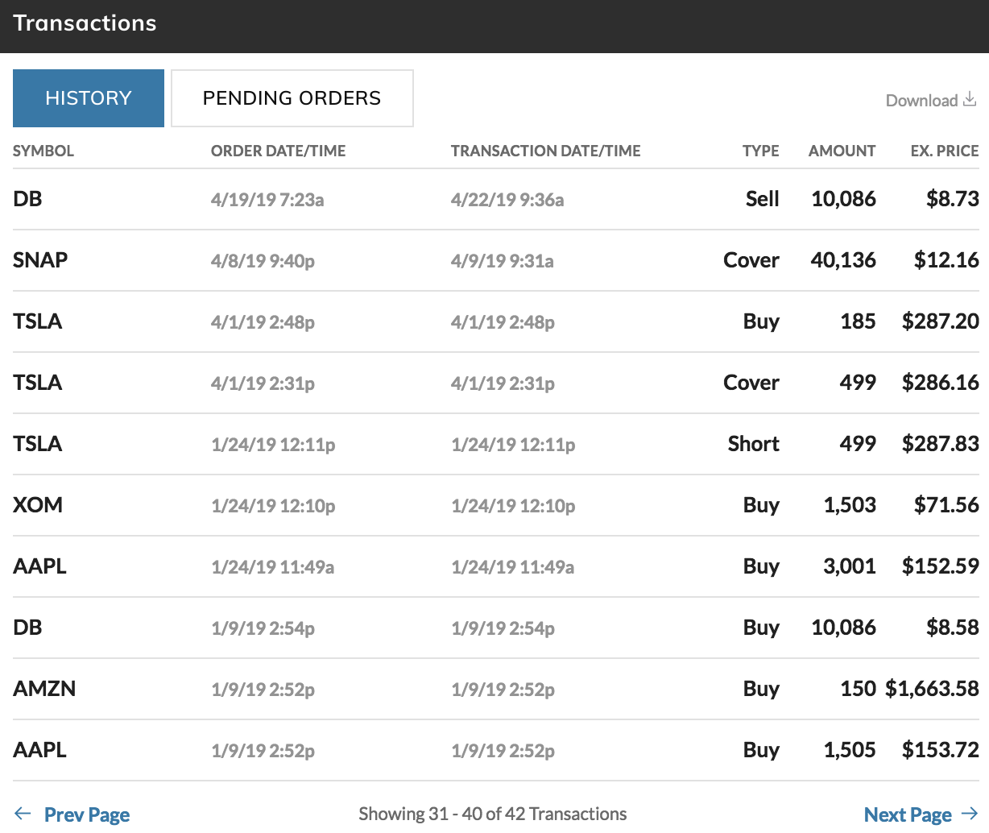Click the right arrow beside Next Page
Screen dimensions: 989x833
(970, 814)
